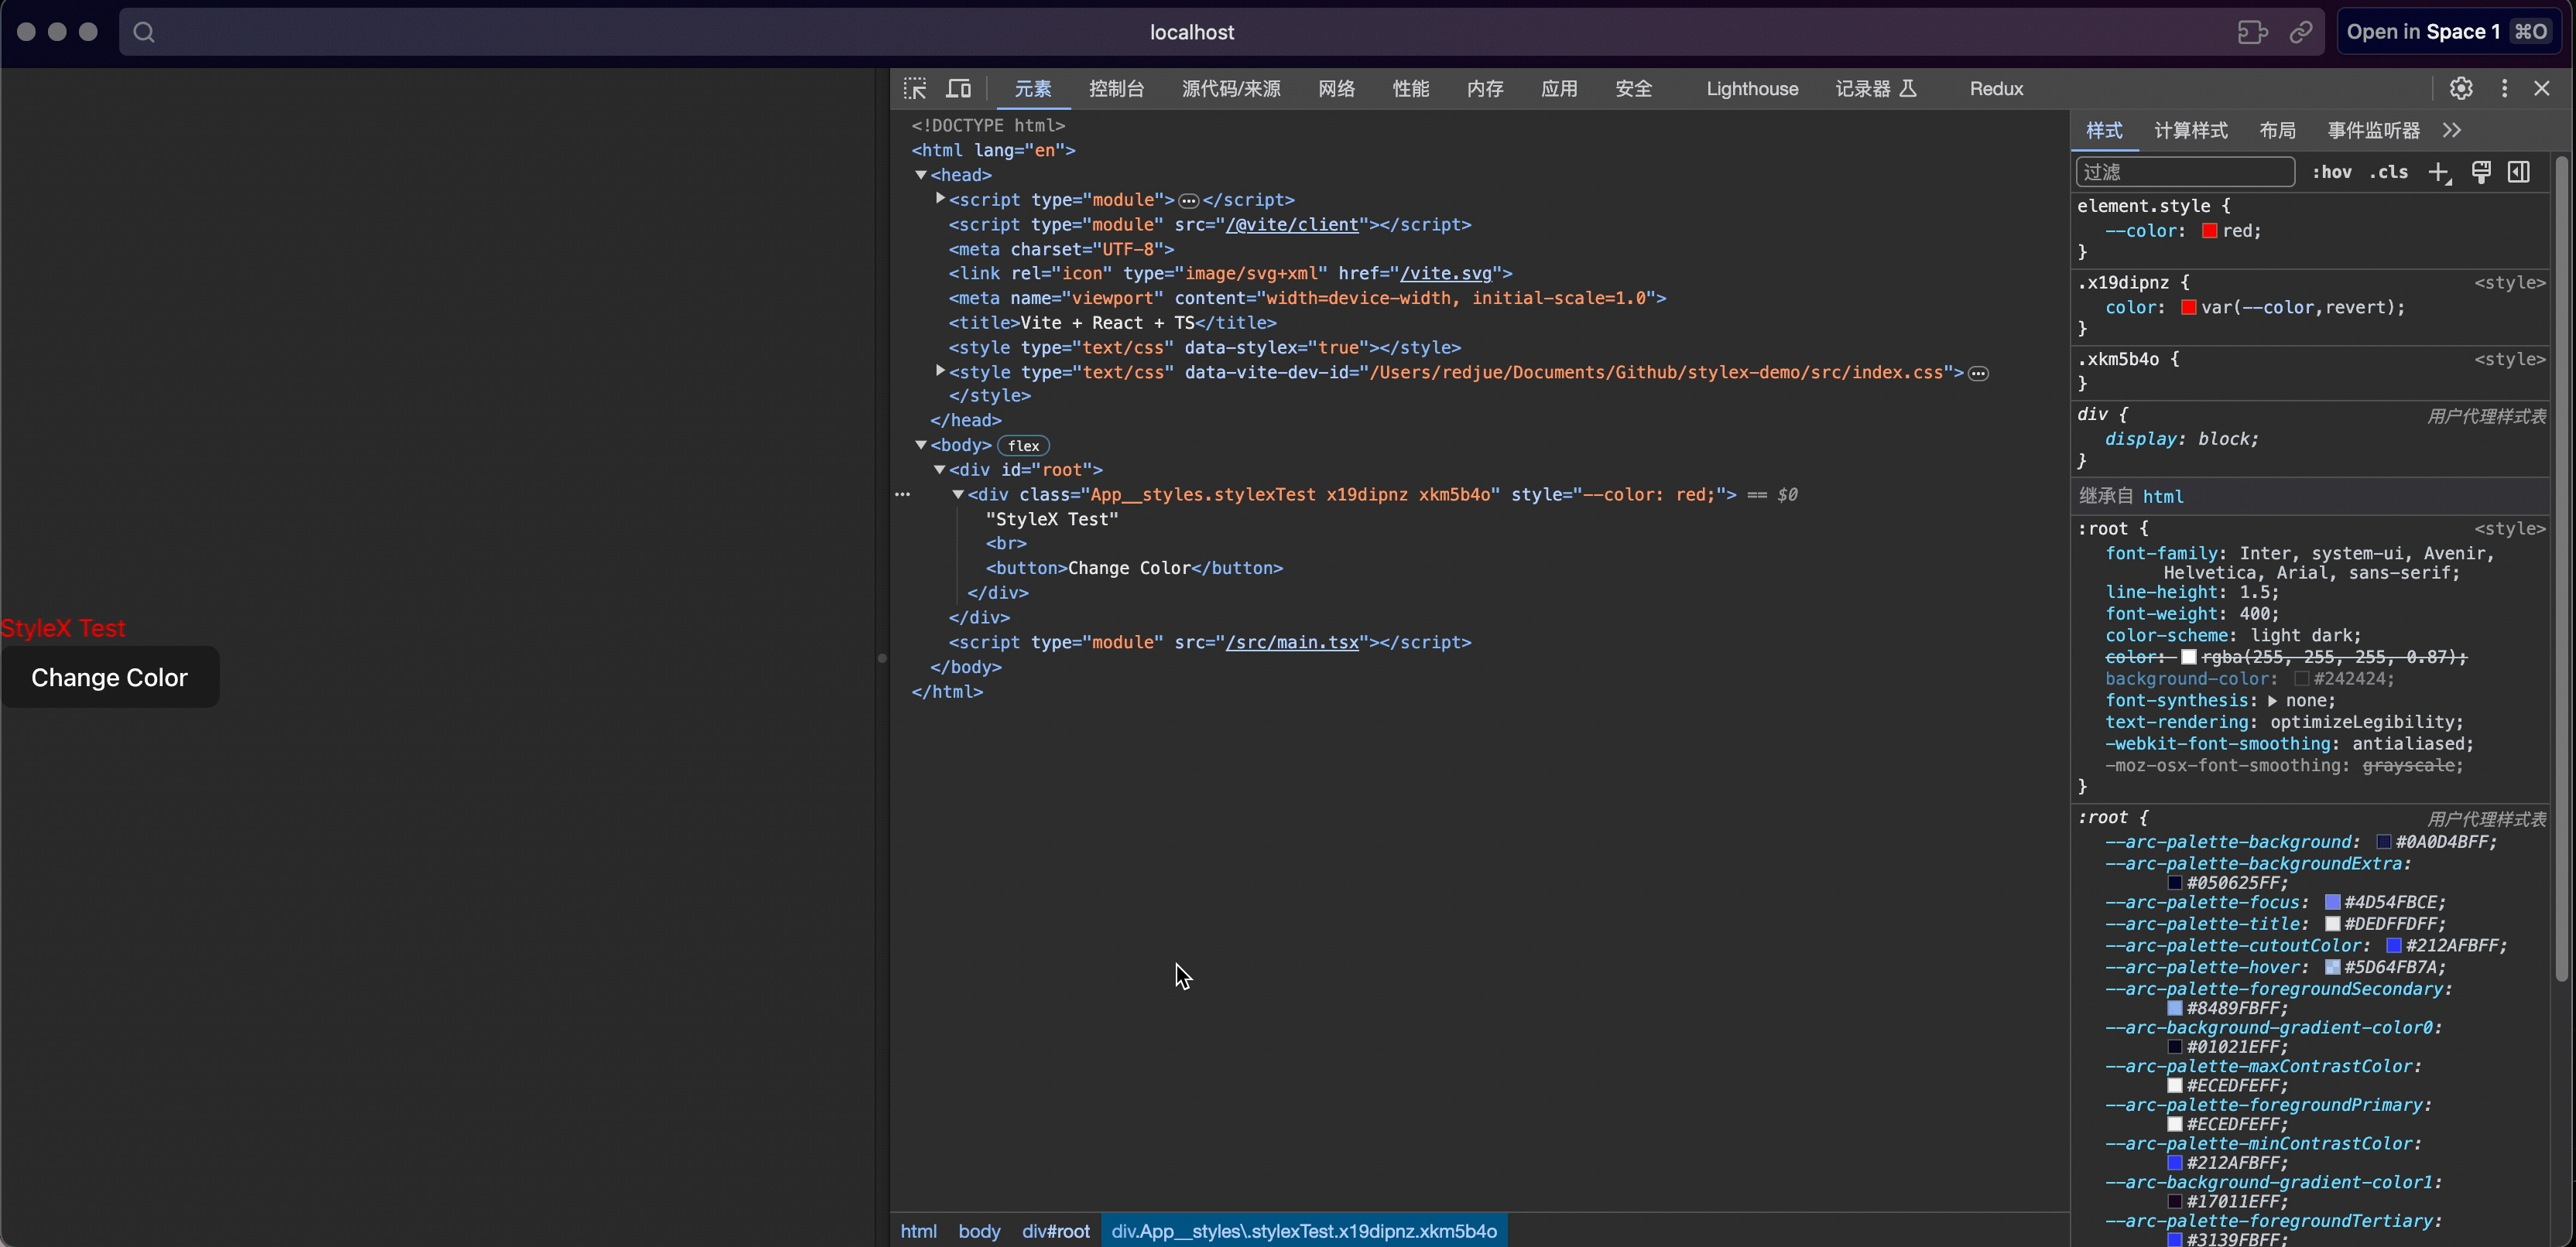Screen dimensions: 2576x1247
Task: Copy page link icon in address bar
Action: pyautogui.click(x=2301, y=32)
